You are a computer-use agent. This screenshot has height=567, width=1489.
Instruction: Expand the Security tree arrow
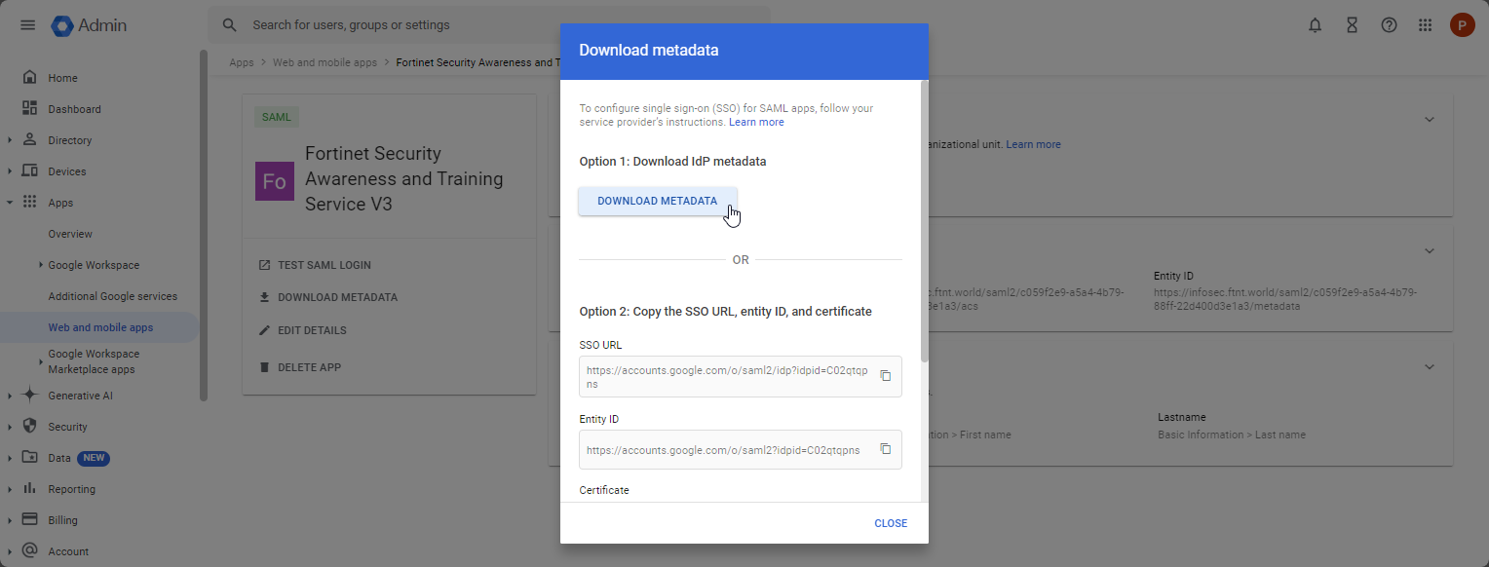pos(10,427)
